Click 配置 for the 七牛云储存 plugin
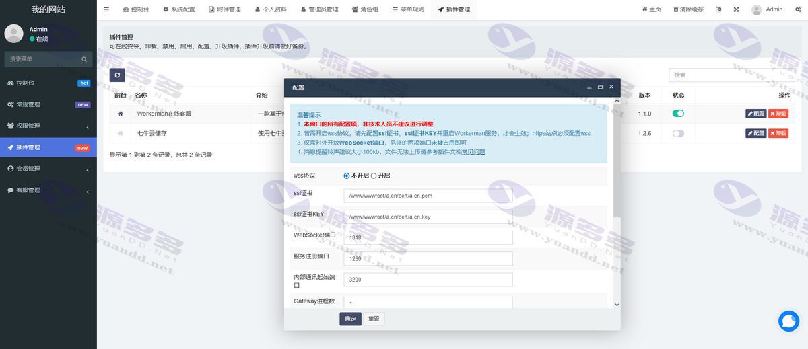This screenshot has height=349, width=808. (x=756, y=133)
